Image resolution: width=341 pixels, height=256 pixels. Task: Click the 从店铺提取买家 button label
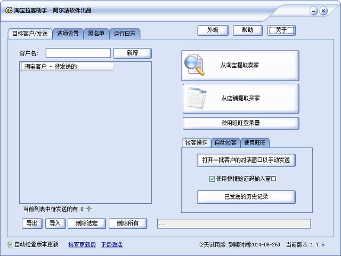pyautogui.click(x=240, y=98)
